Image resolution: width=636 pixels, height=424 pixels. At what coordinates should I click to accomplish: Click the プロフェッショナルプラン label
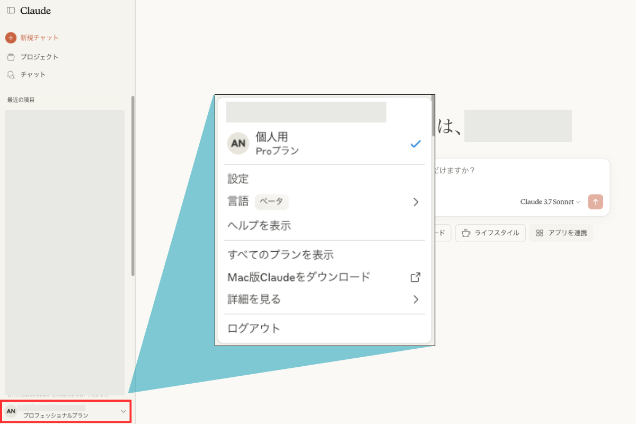56,416
